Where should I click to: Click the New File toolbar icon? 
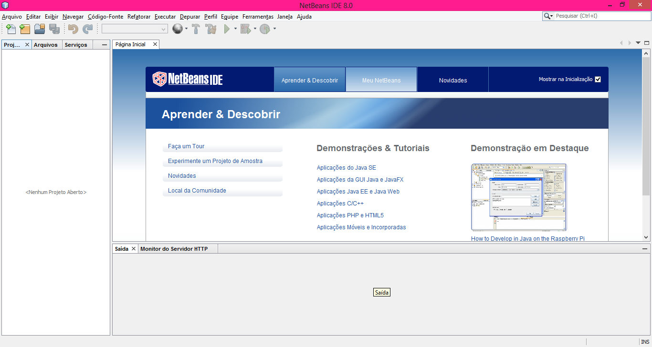[11, 29]
